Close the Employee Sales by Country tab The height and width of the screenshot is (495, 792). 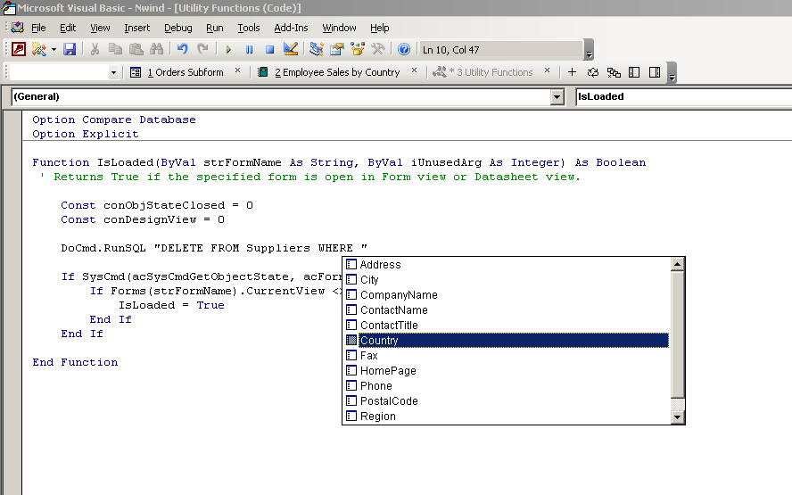[x=415, y=71]
